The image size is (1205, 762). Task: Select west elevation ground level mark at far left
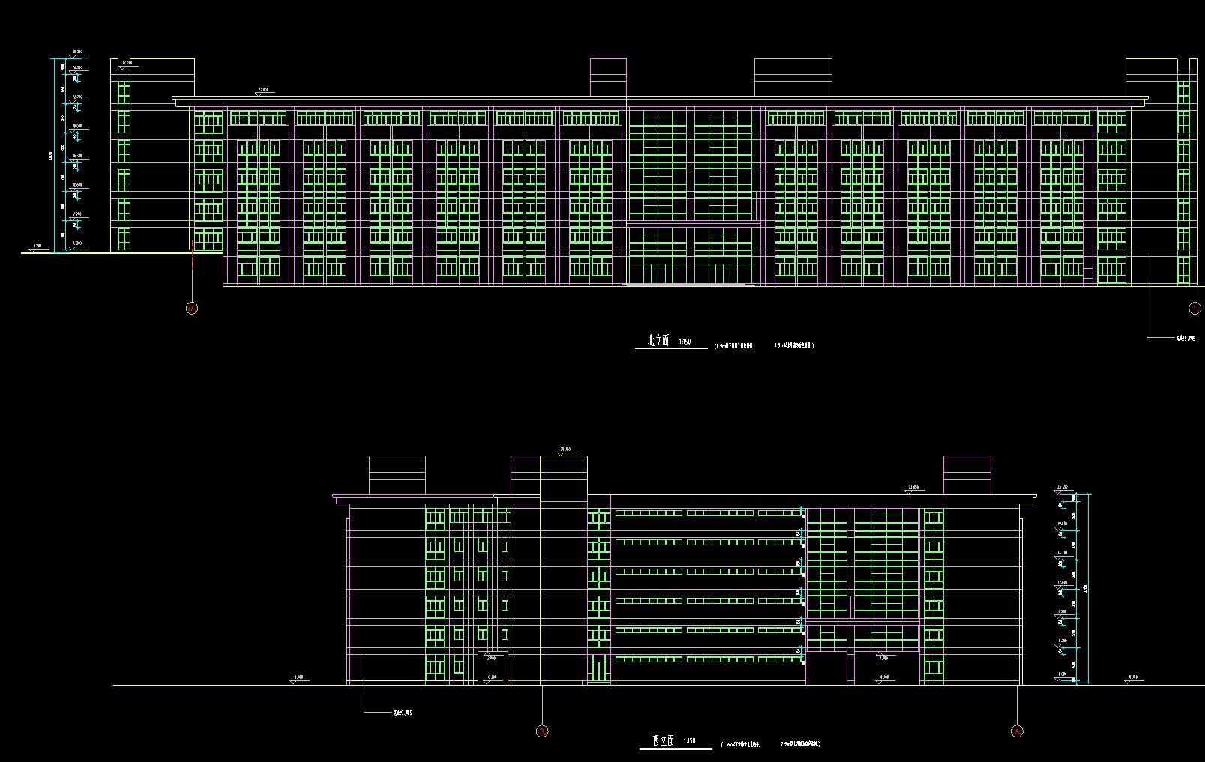point(298,680)
